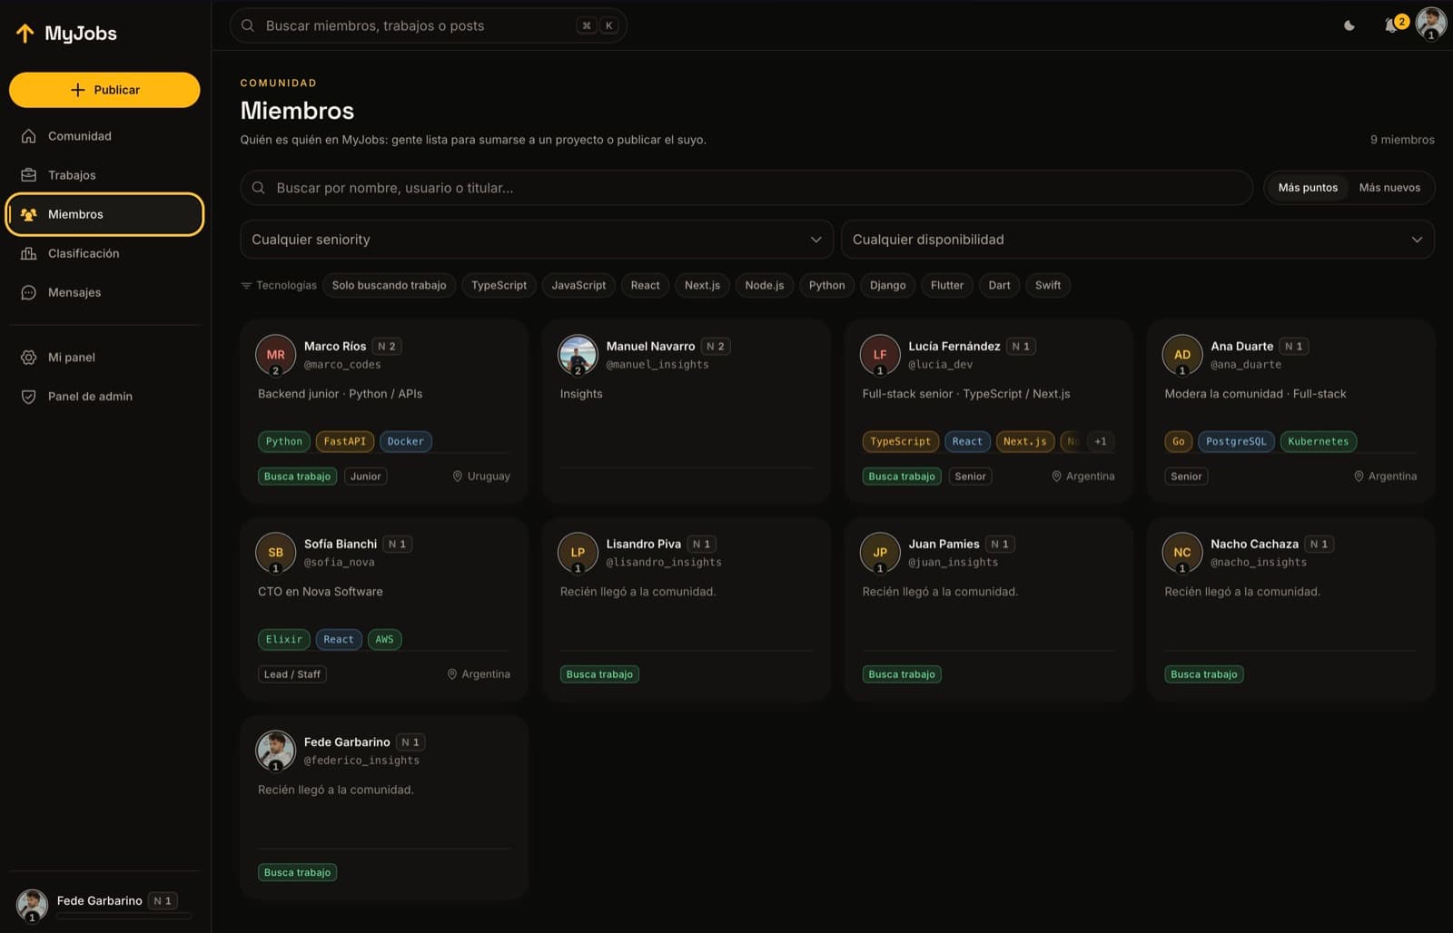The image size is (1453, 933).
Task: Toggle the JavaScript technology filter chip
Action: pos(578,285)
